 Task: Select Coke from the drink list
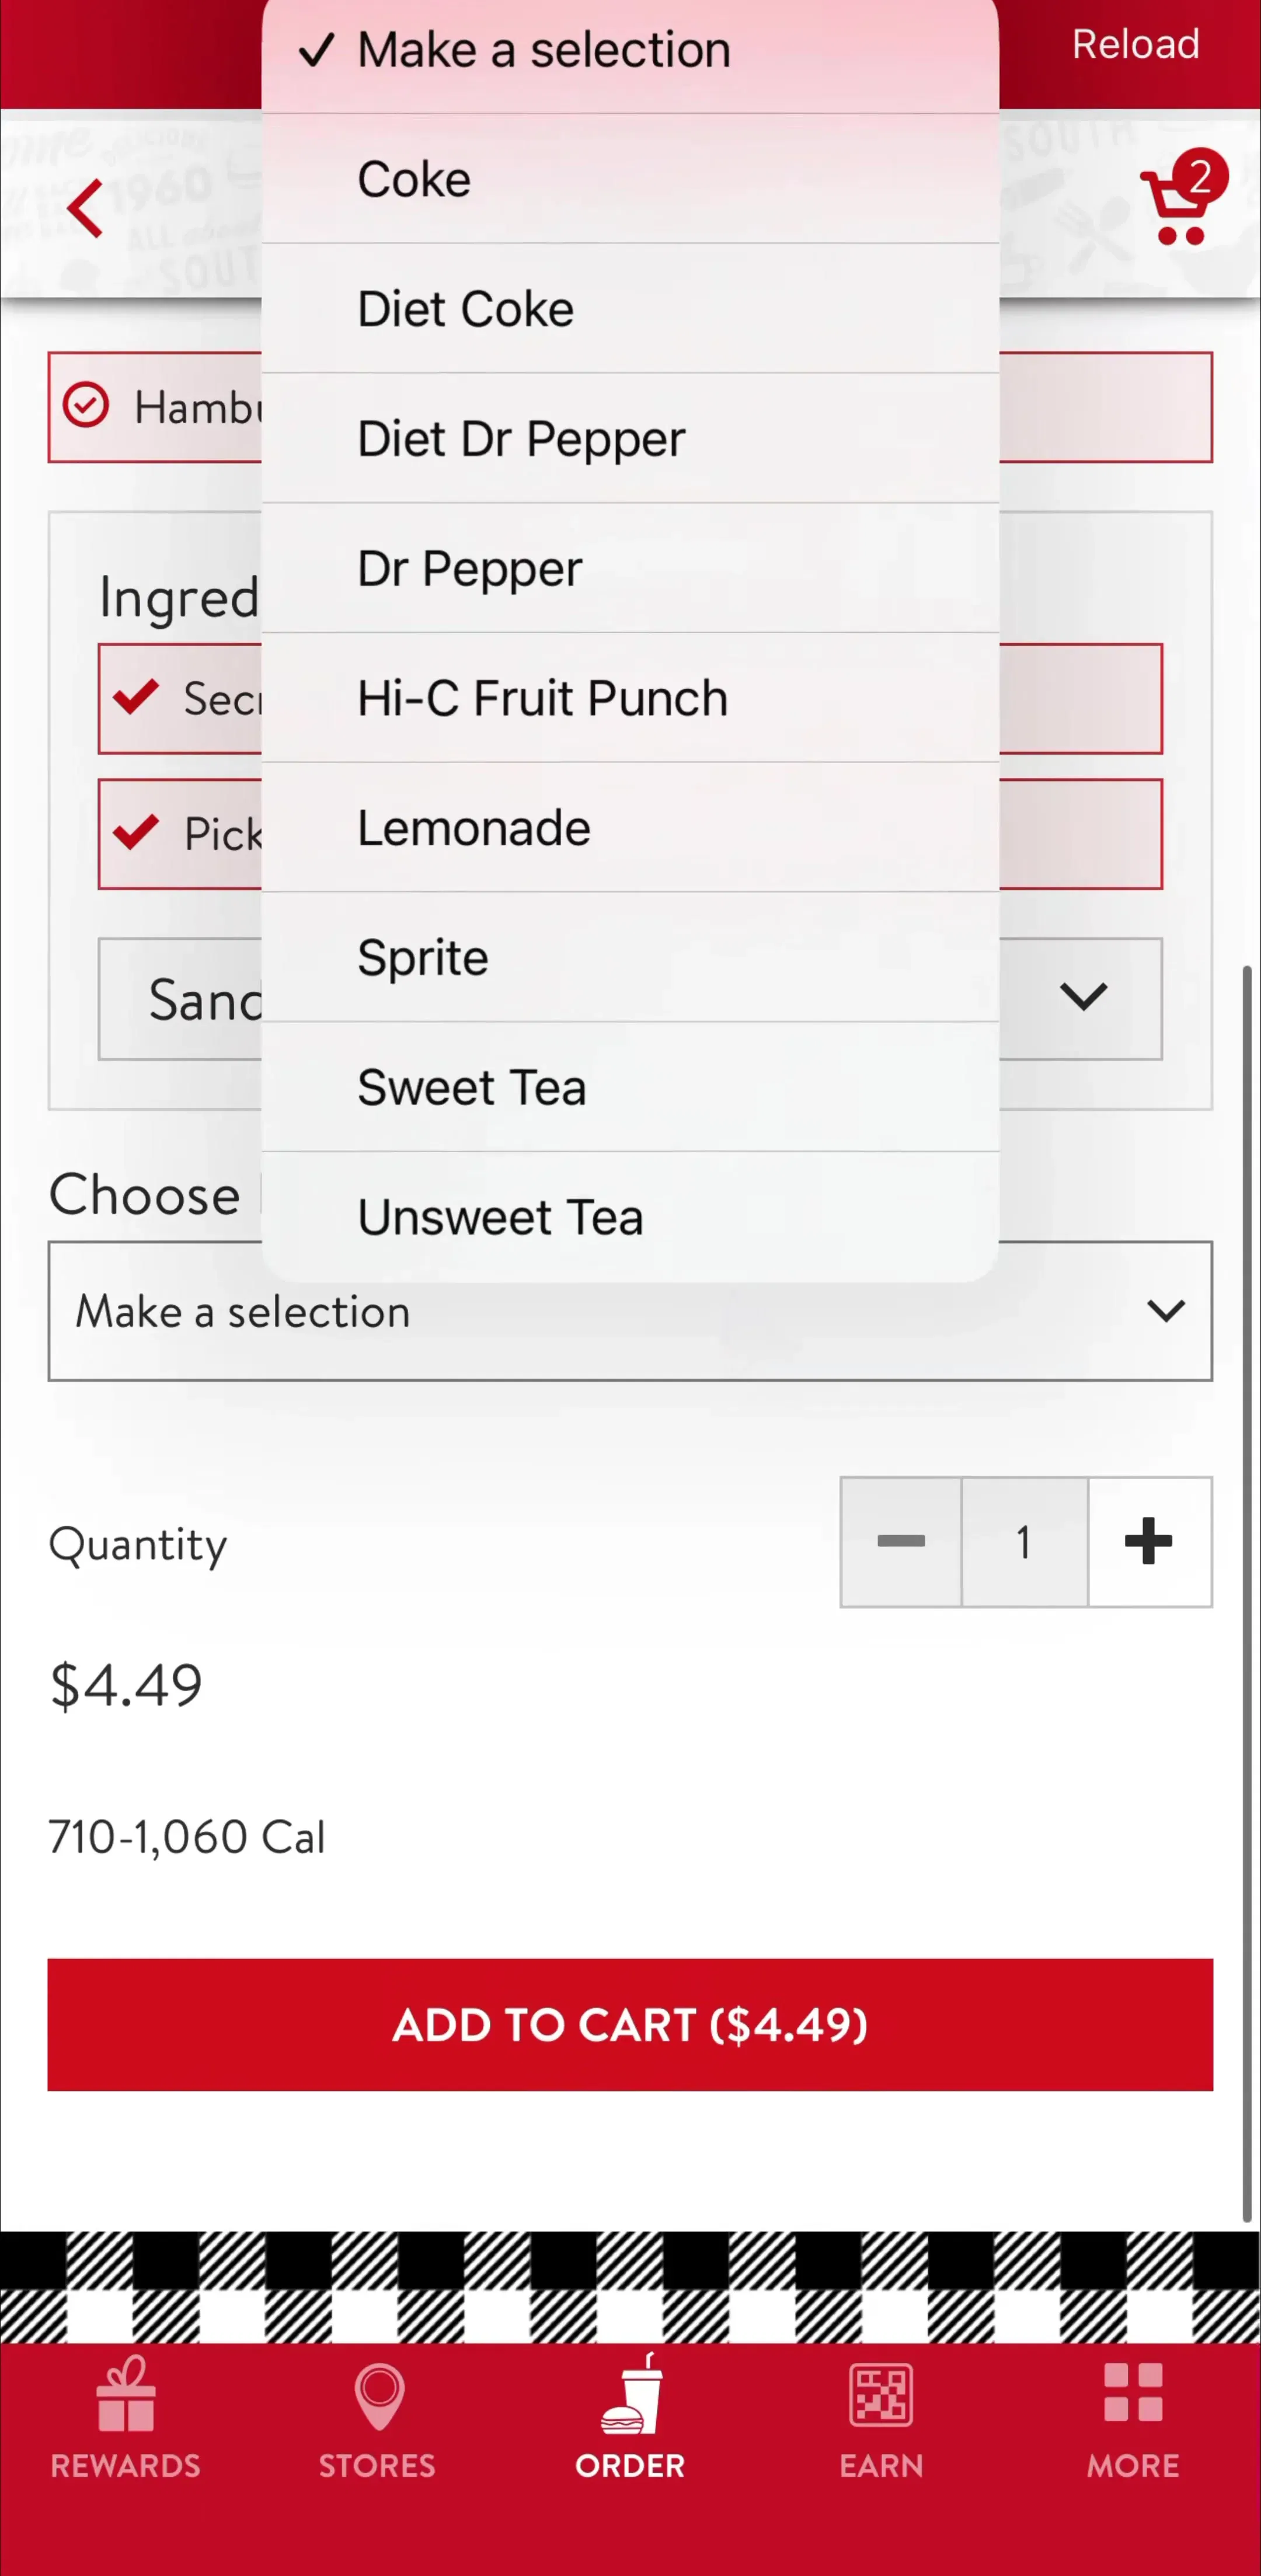(x=630, y=179)
